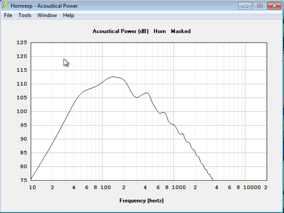
Task: Click the 125 value on the vertical axis
Action: point(22,42)
